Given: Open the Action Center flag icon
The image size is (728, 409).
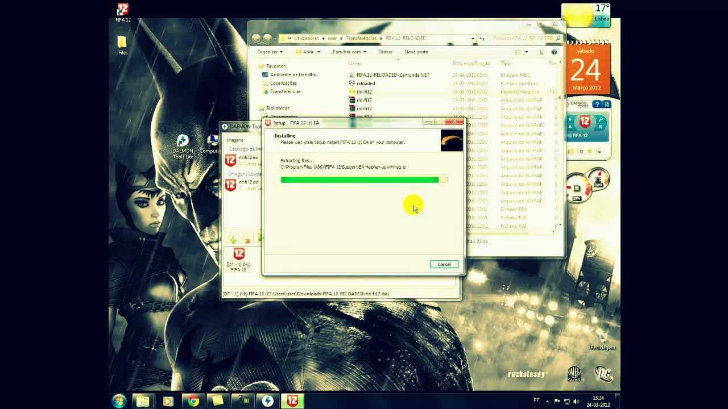Looking at the screenshot, I should 557,401.
